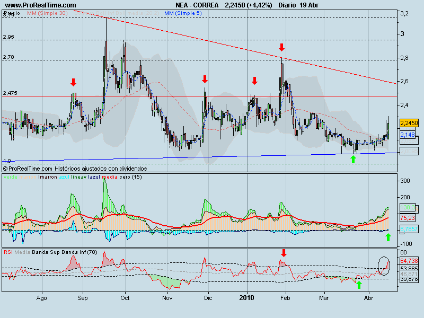The height and width of the screenshot is (318, 424).
Task: Select the lmarron indicator legend label
Action: (x=48, y=177)
